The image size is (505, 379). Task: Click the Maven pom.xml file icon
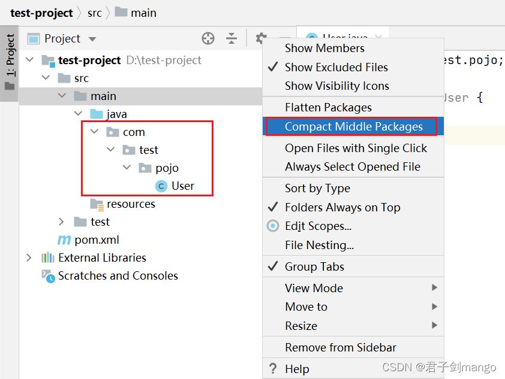tap(64, 240)
